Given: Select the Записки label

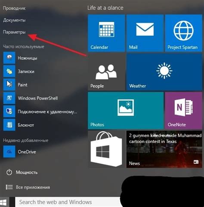Looking at the screenshot, I should [26, 71].
